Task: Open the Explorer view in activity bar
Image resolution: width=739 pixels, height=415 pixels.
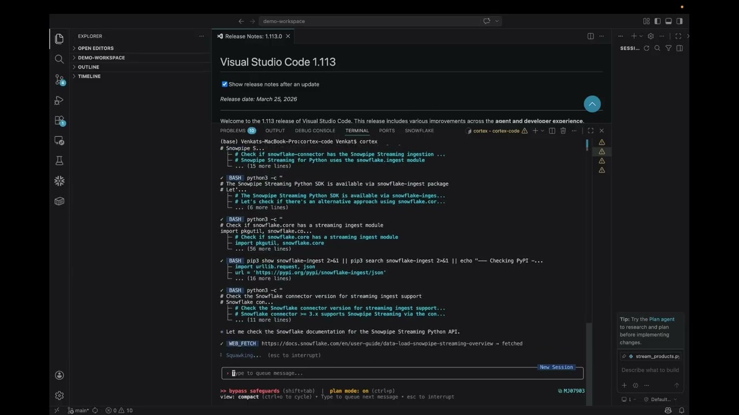Action: point(59,39)
